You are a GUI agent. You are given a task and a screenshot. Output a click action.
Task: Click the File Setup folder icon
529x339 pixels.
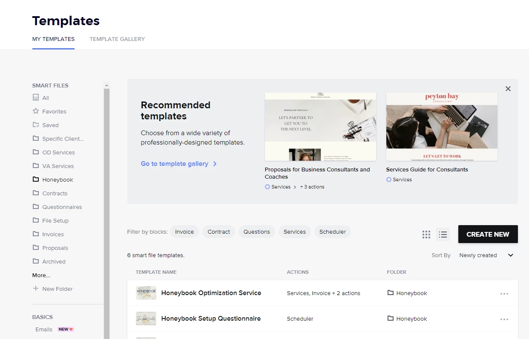pyautogui.click(x=36, y=220)
